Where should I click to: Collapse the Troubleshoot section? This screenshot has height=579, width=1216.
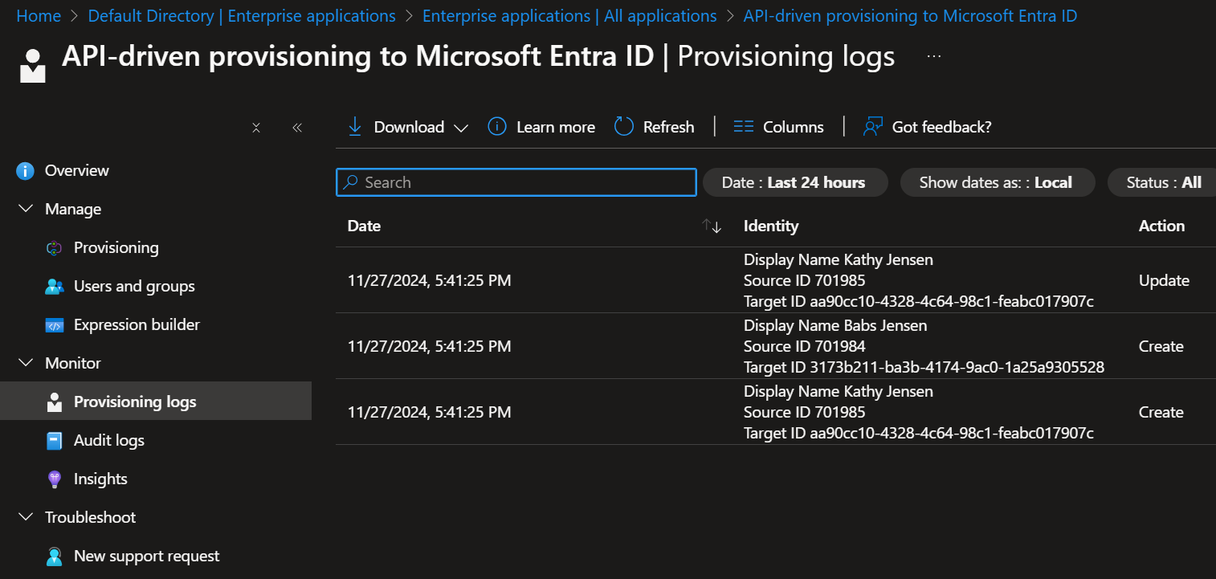26,517
